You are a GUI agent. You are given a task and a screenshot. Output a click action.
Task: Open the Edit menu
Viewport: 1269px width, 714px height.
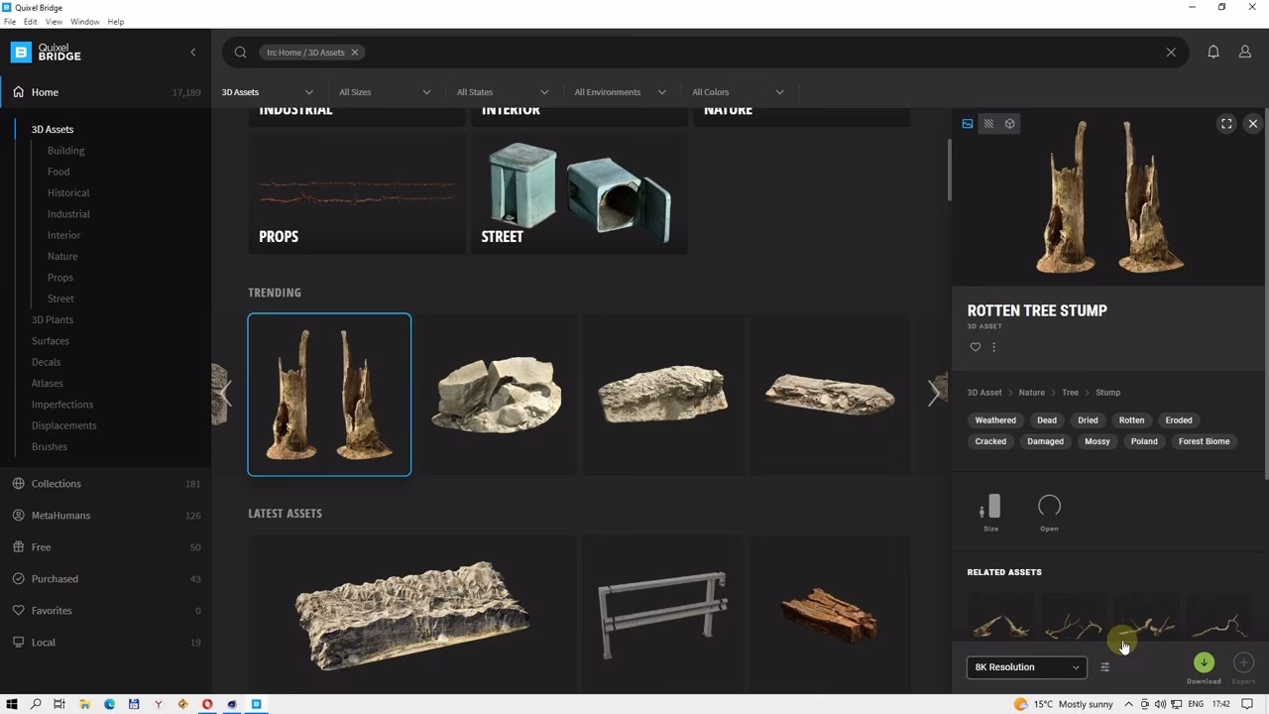[31, 22]
